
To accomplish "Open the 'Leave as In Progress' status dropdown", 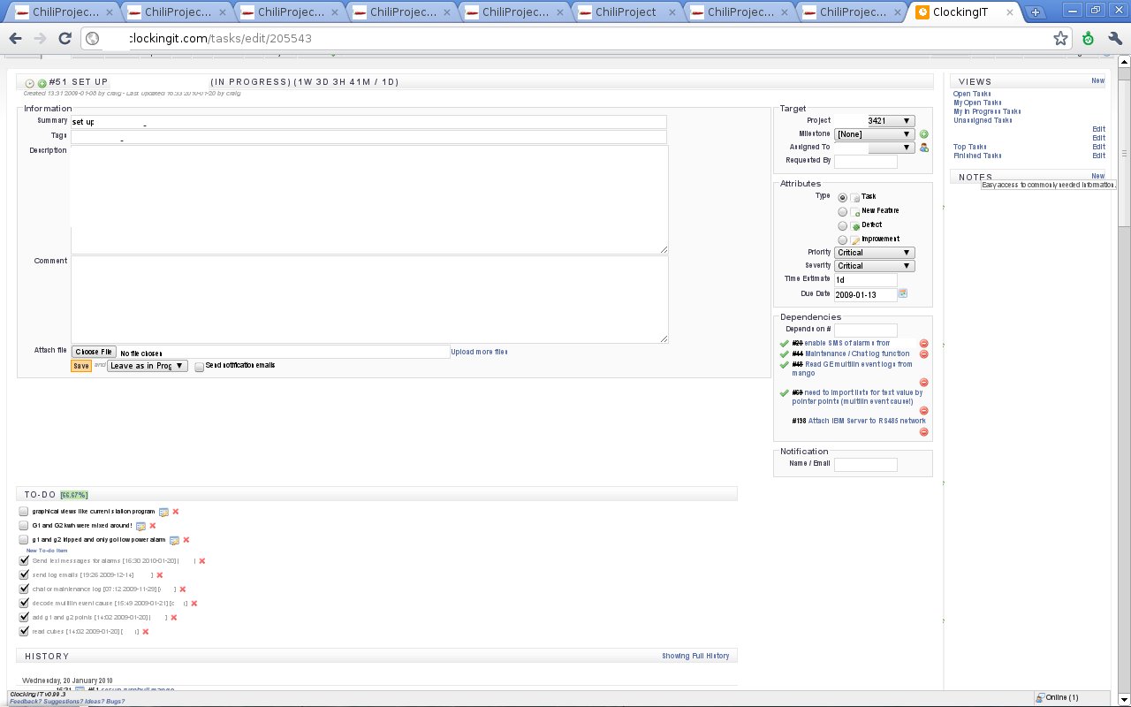I will coord(148,366).
